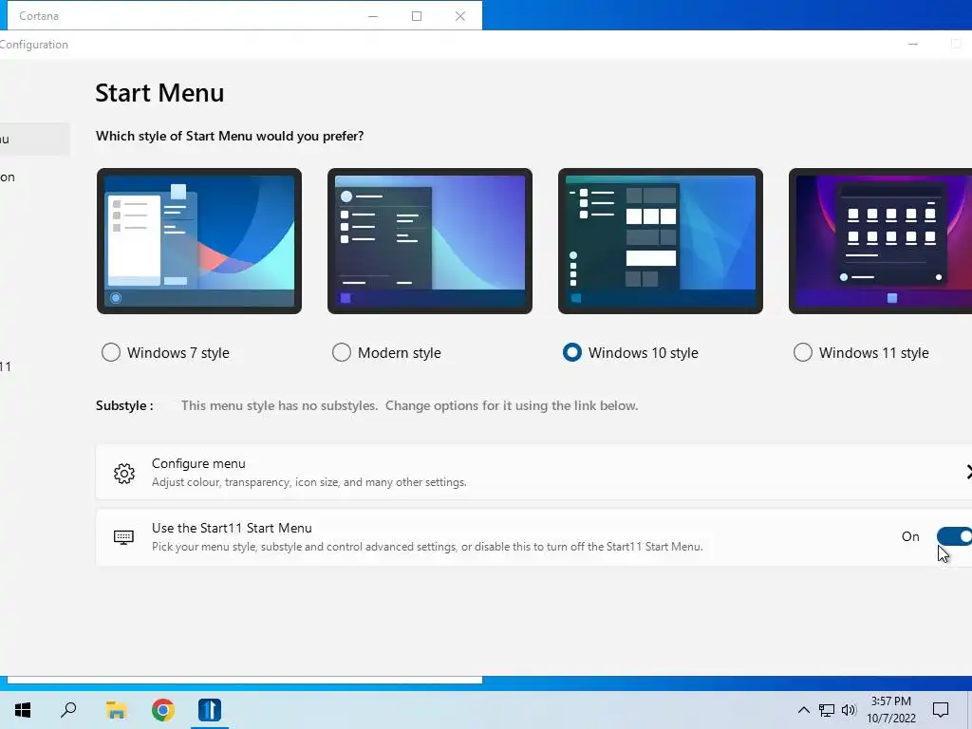Image resolution: width=972 pixels, height=729 pixels.
Task: Open the Windows Start button on taskbar
Action: [23, 710]
